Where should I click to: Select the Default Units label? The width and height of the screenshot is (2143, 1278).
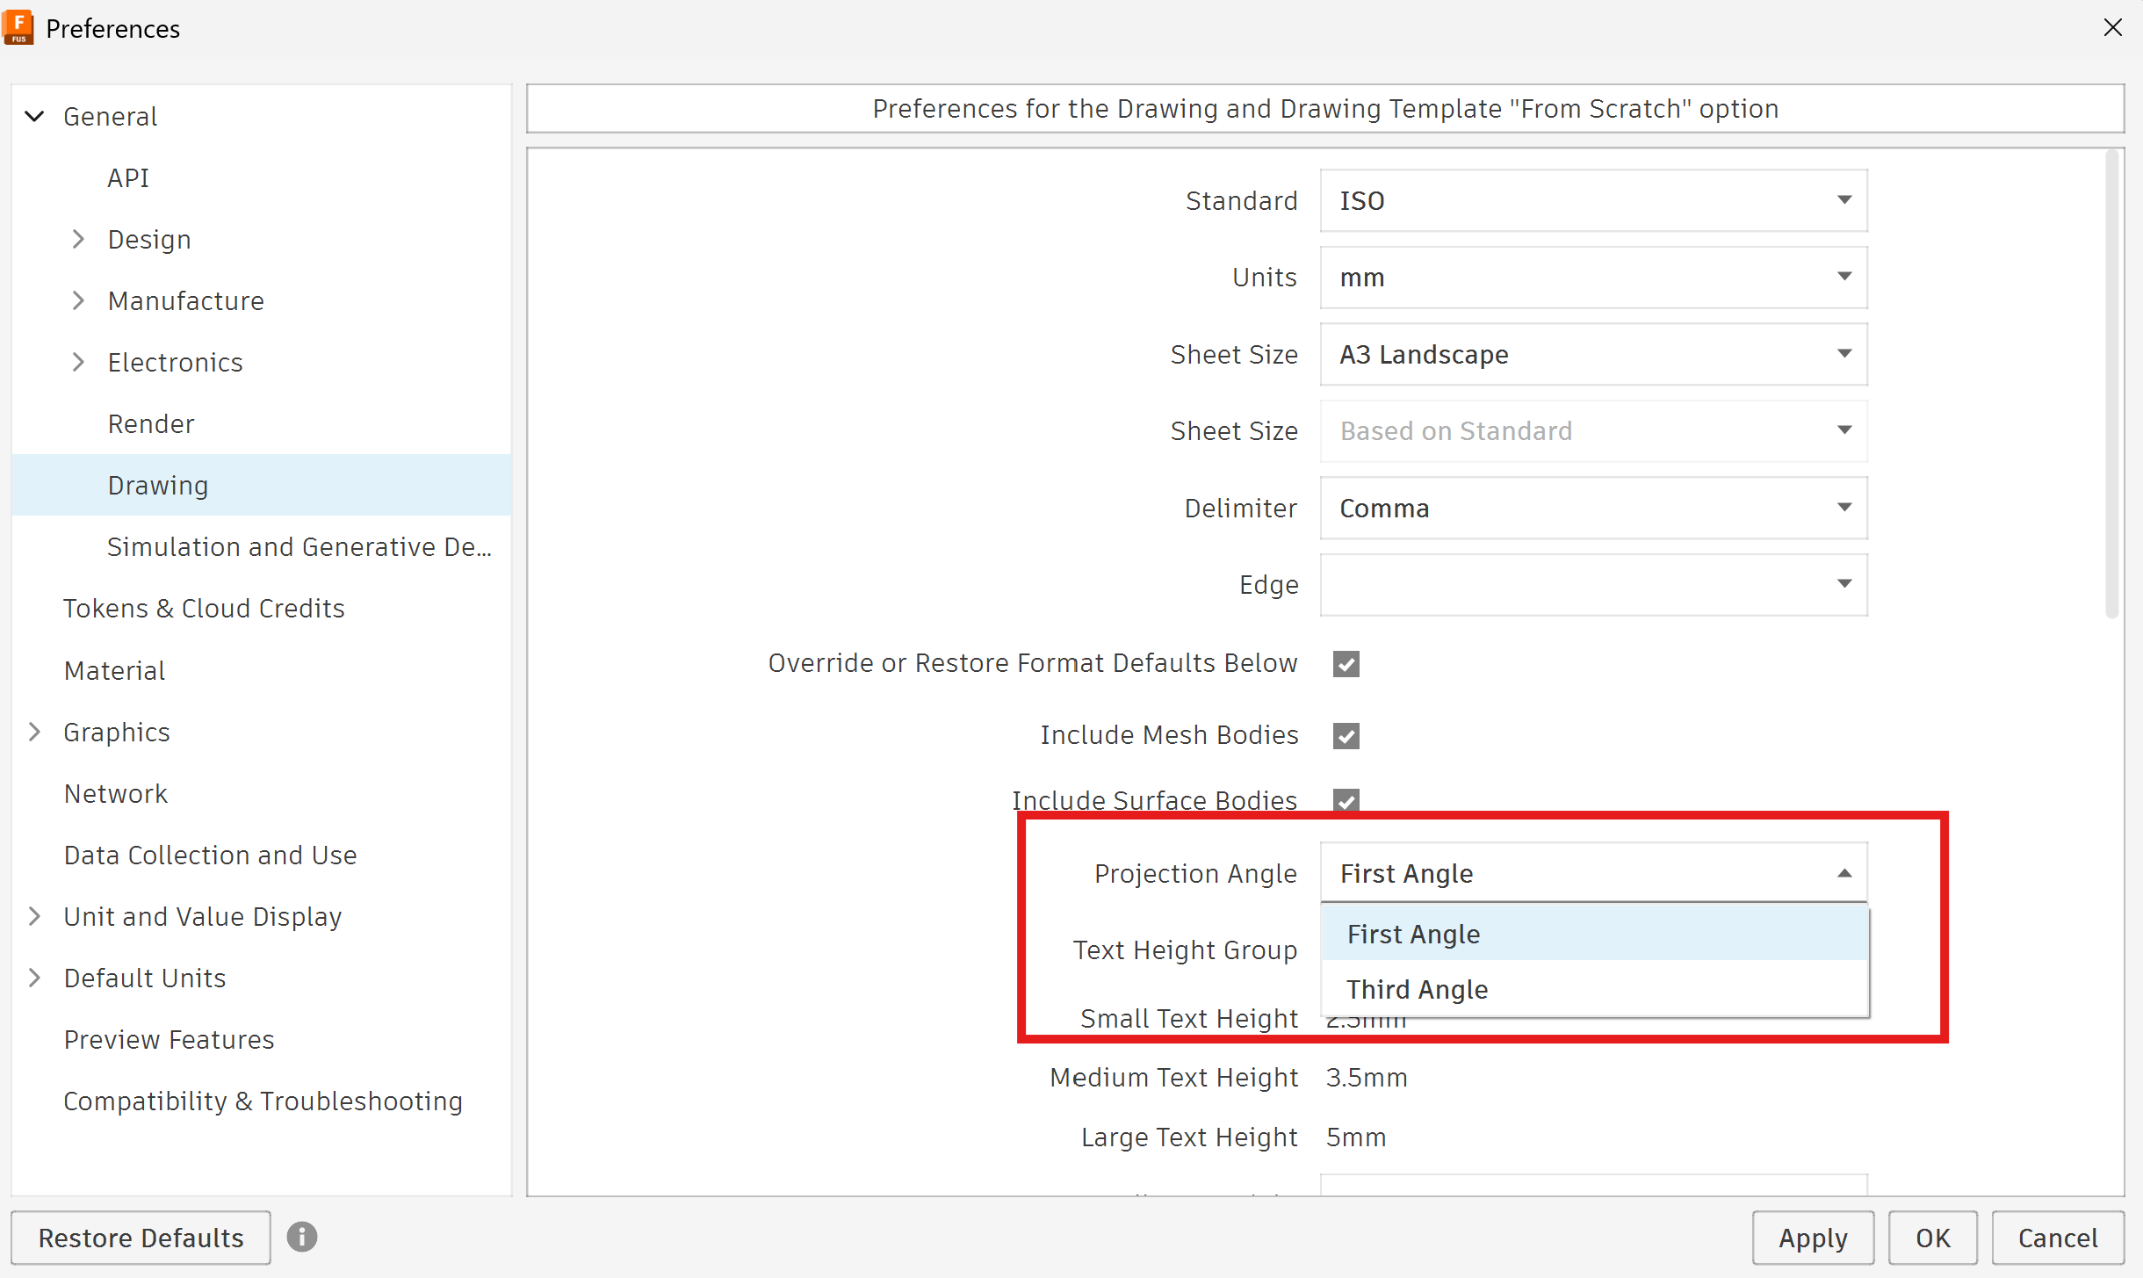(145, 978)
